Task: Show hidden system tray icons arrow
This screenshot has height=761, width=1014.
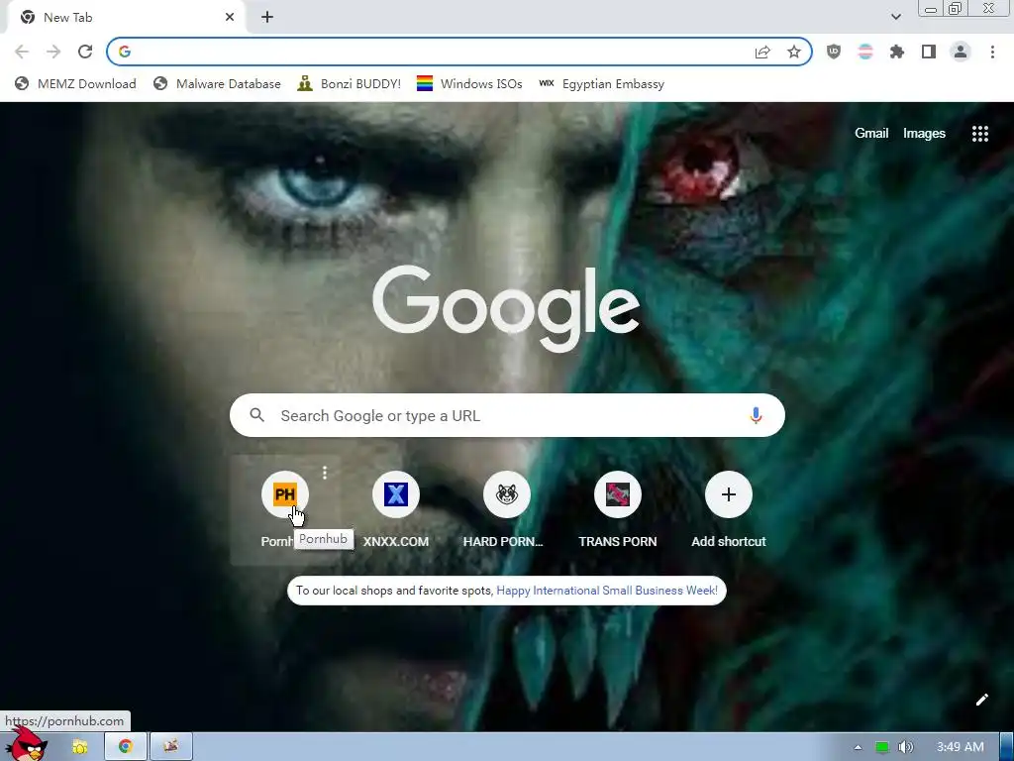Action: pyautogui.click(x=859, y=747)
